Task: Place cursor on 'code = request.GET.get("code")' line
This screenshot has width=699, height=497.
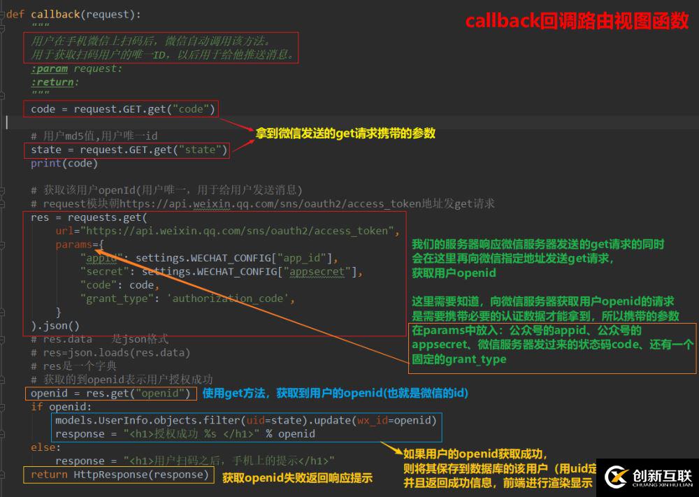Action: (x=123, y=109)
